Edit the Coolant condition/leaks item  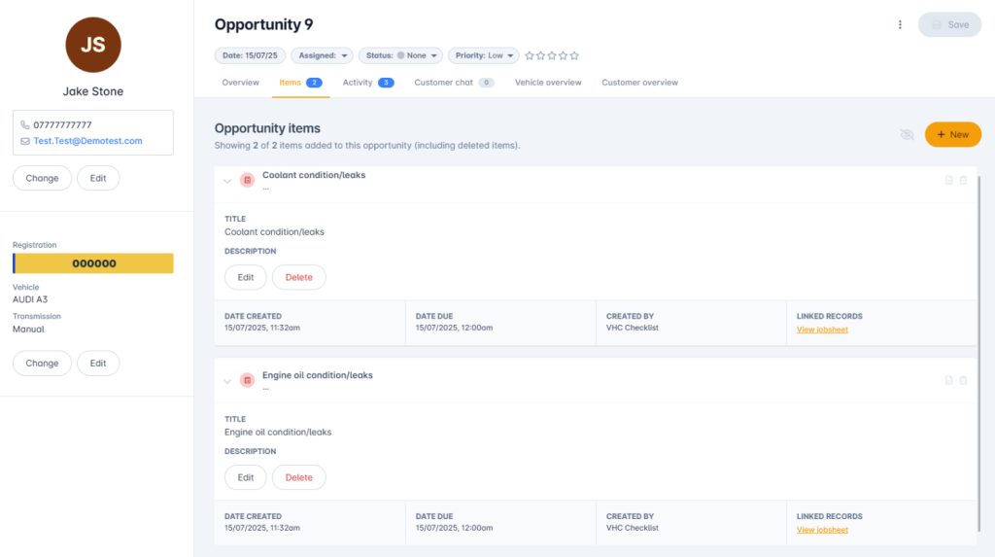point(246,278)
